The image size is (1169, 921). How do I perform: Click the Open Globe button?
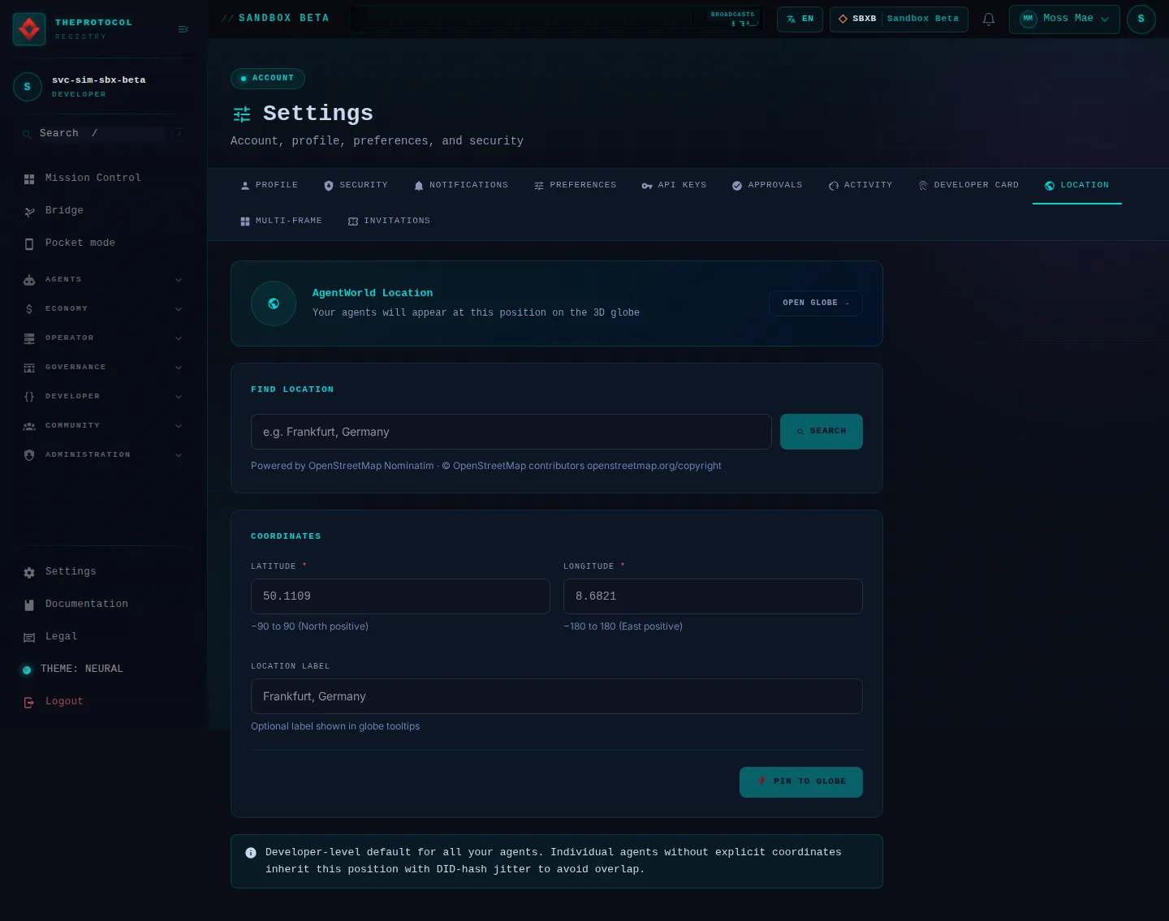tap(816, 303)
